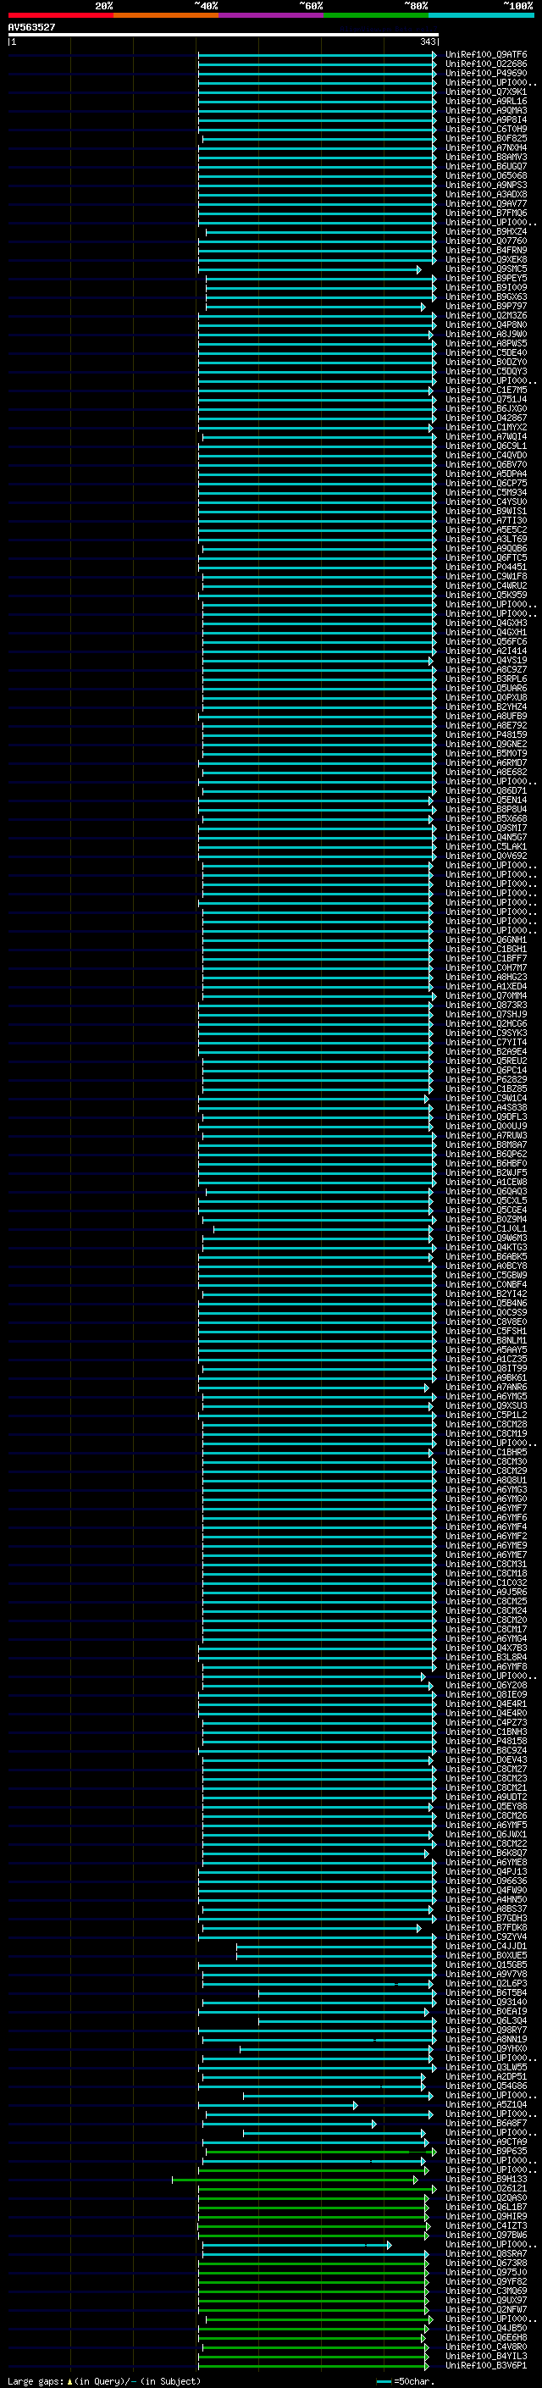Select hit UniRef100_Q8SRA7
This screenshot has width=542, height=2388.
[x=485, y=2253]
